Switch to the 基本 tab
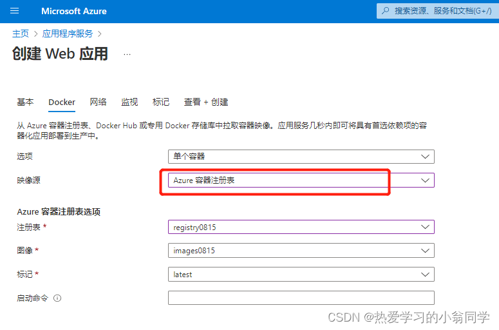 25,102
